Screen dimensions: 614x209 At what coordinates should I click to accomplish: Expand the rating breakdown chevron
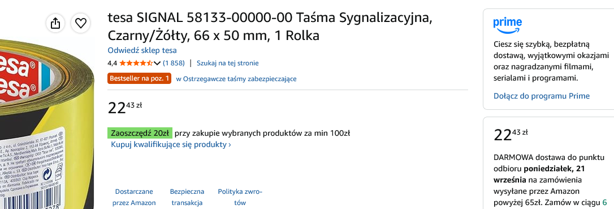(157, 63)
